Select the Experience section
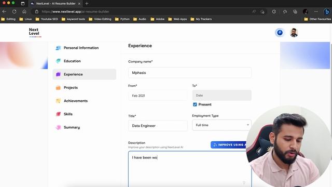This screenshot has width=332, height=187. pyautogui.click(x=84, y=74)
